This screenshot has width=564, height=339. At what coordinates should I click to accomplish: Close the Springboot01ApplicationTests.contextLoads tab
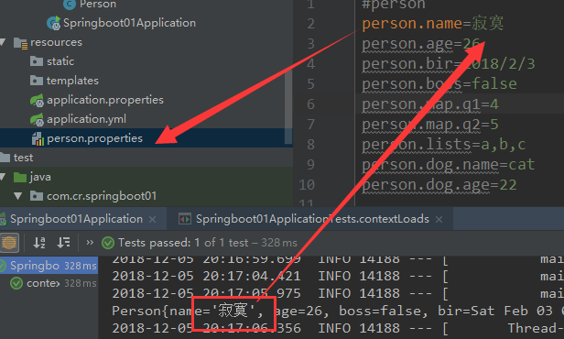439,219
